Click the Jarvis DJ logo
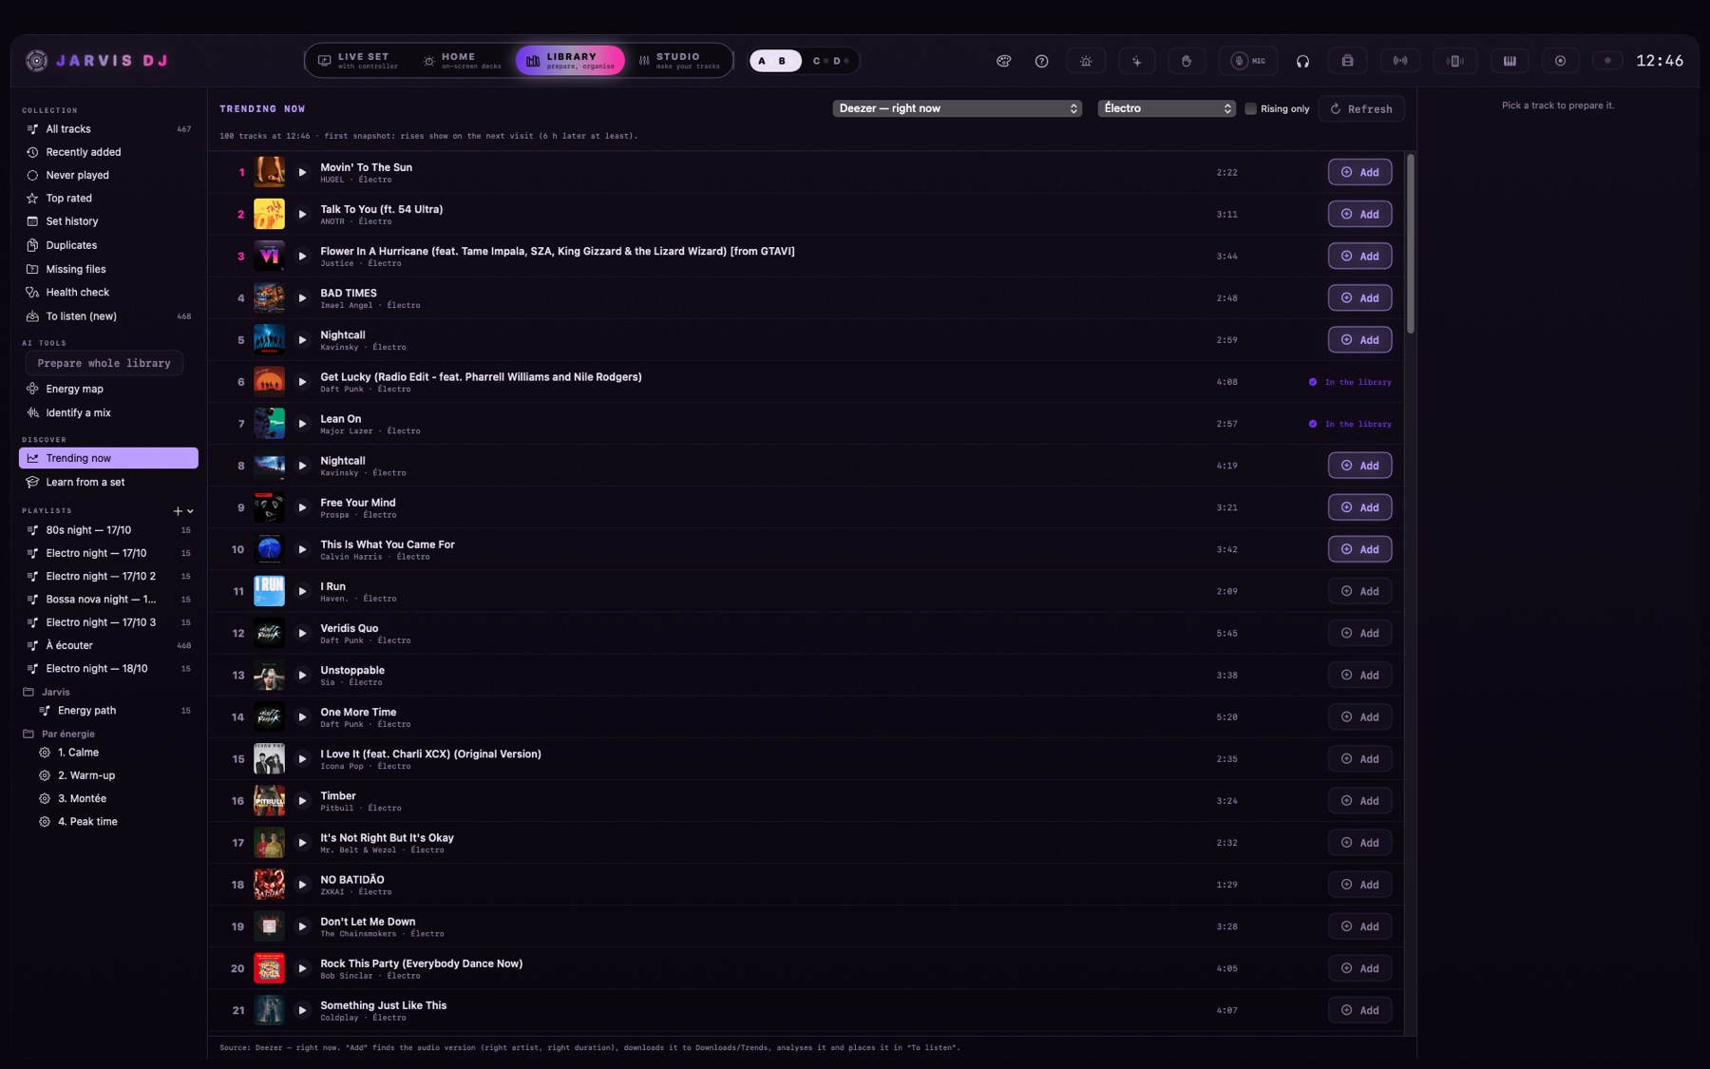The width and height of the screenshot is (1710, 1069). 97,61
